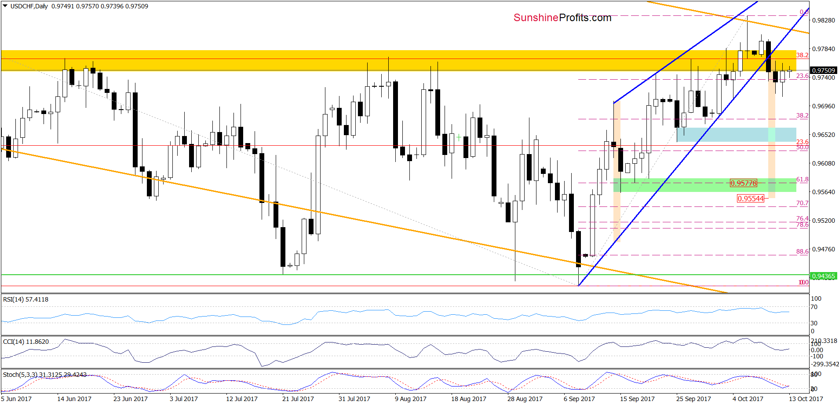Click the 0.94760 price axis value
839x405 pixels.
point(823,249)
